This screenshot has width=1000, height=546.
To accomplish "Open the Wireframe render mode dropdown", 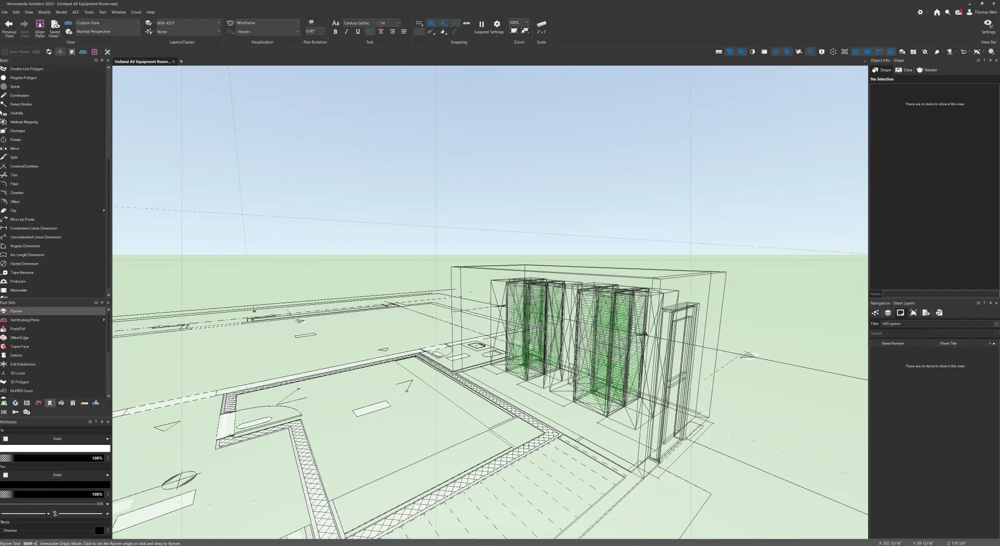I will point(268,23).
